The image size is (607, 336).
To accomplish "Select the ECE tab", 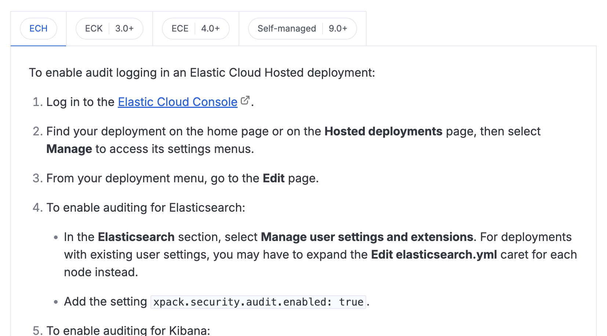I will coord(180,29).
